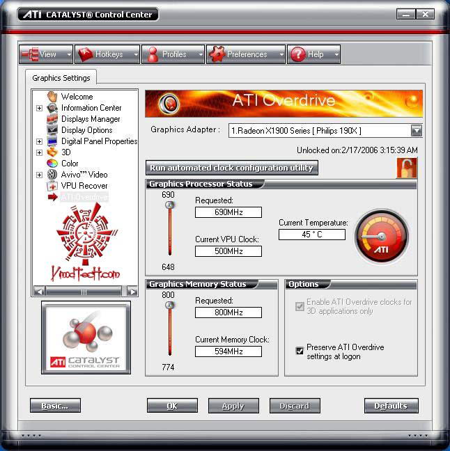Open the View menu label
Viewport: 450px width, 451px height.
point(48,54)
